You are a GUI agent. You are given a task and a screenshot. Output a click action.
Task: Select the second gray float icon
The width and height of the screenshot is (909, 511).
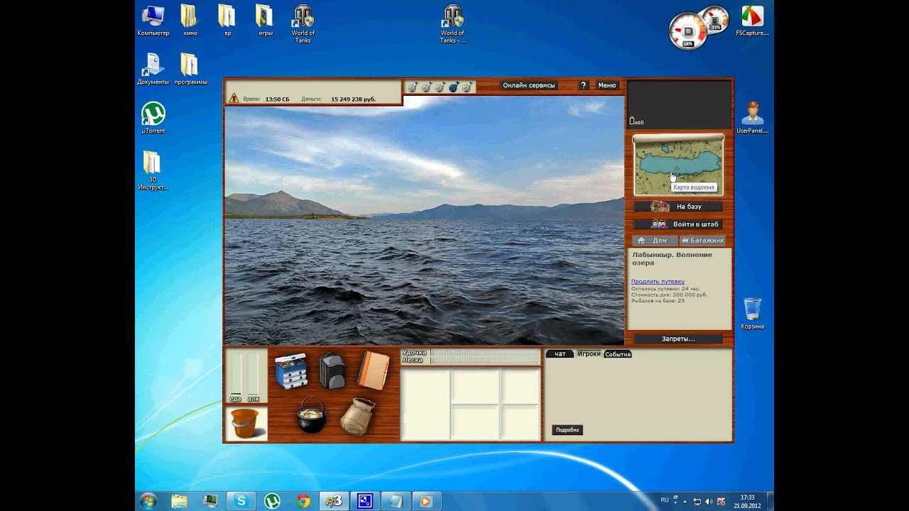(426, 87)
